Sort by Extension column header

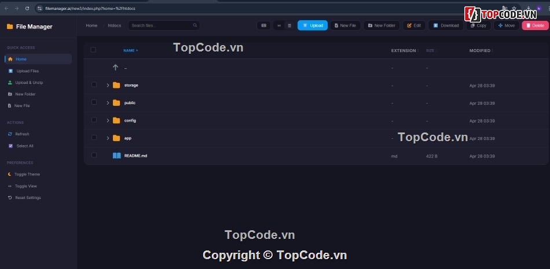405,50
